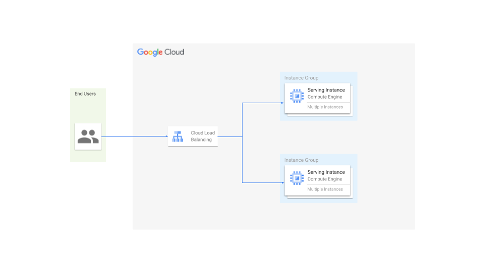Click the arrowhead entering the lower Serving Instance
Screen dimensions: 485x273
(282, 183)
